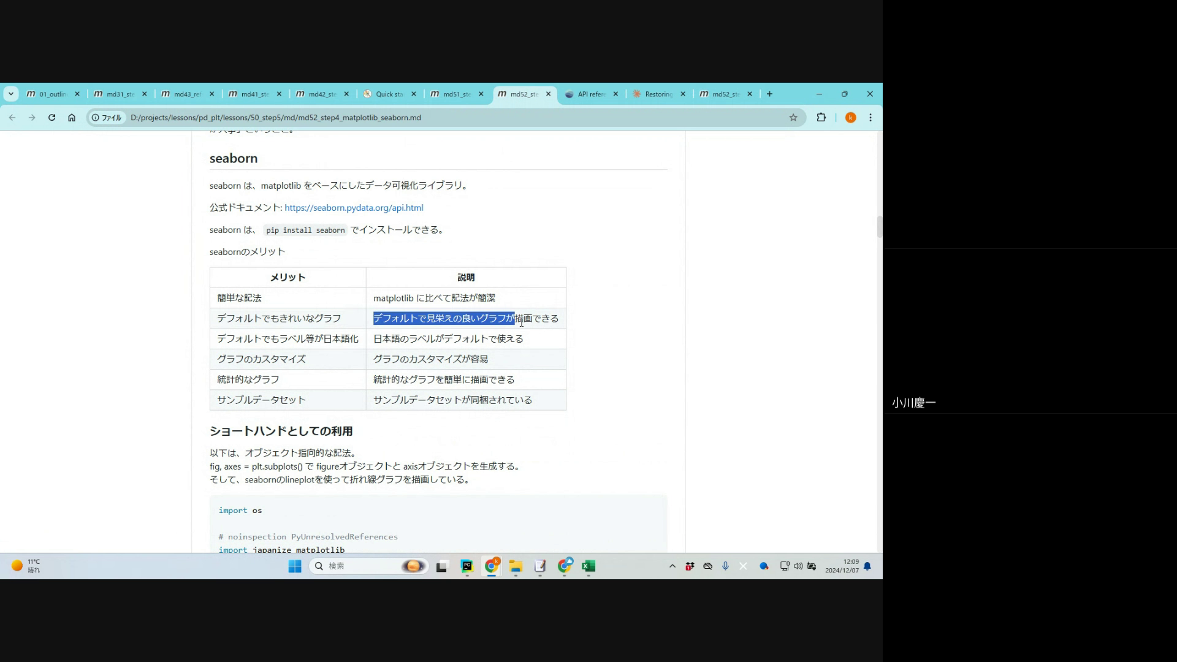The height and width of the screenshot is (662, 1177).
Task: Open the notification bell icon
Action: (867, 566)
